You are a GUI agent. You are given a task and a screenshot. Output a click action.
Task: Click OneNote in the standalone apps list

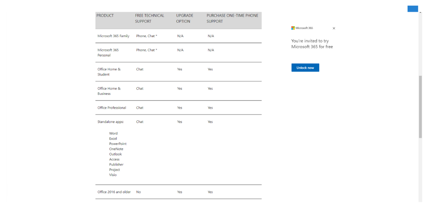click(x=116, y=149)
